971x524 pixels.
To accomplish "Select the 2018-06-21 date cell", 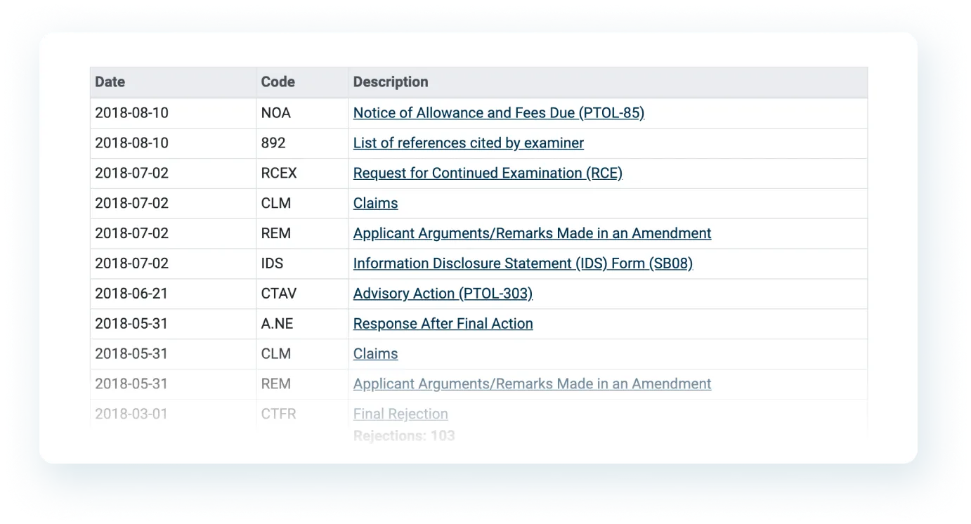I will (x=131, y=294).
